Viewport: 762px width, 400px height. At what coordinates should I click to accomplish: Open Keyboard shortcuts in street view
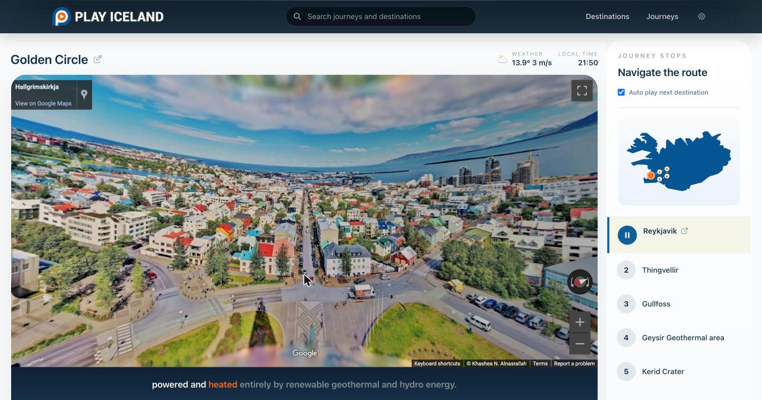[x=437, y=364]
